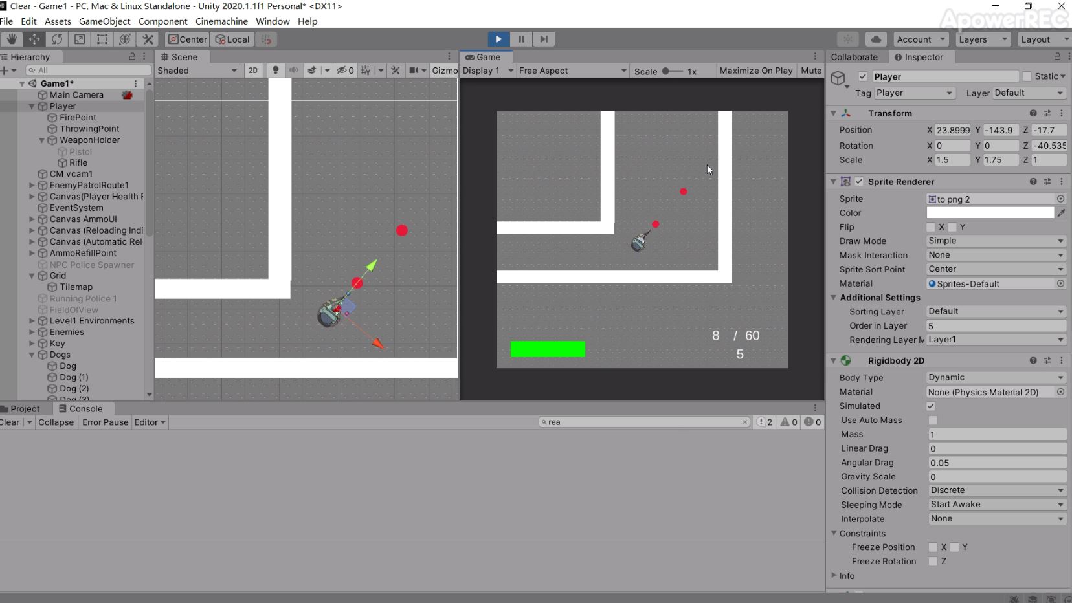The width and height of the screenshot is (1072, 603).
Task: Open Rigidbody 2D context menu icon
Action: (1062, 360)
